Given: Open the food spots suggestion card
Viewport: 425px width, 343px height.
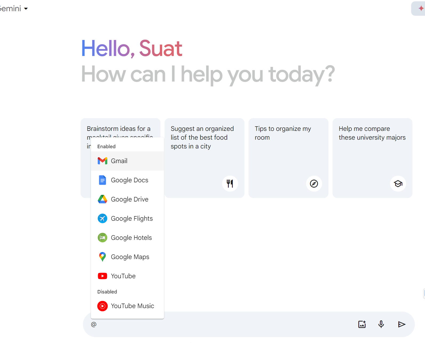Looking at the screenshot, I should pos(205,158).
